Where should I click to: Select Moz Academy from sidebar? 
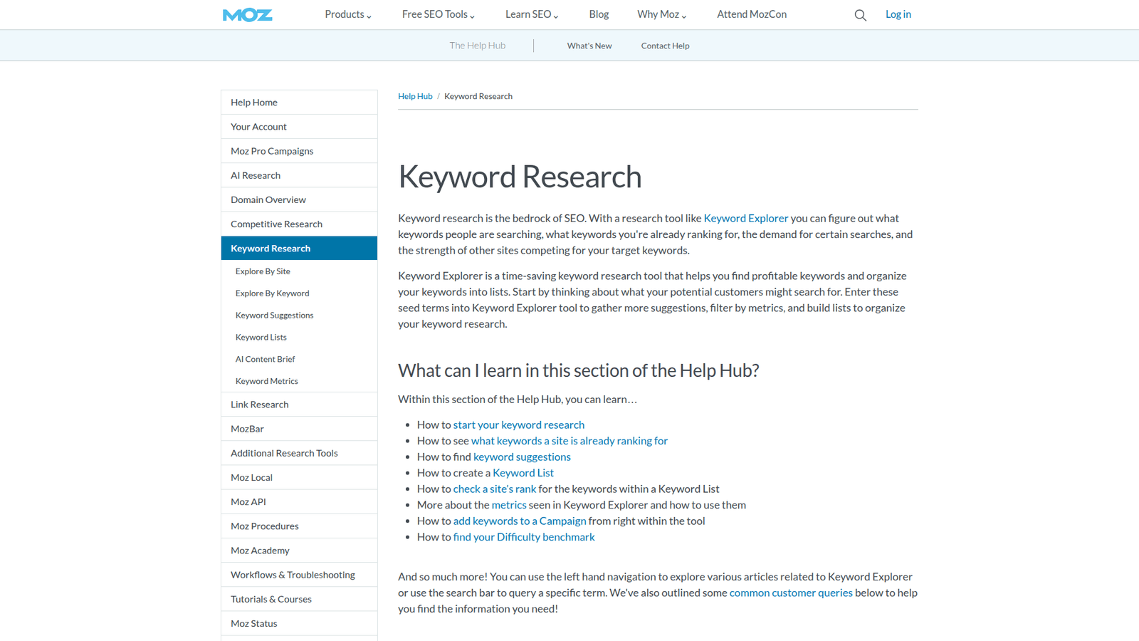pos(299,551)
